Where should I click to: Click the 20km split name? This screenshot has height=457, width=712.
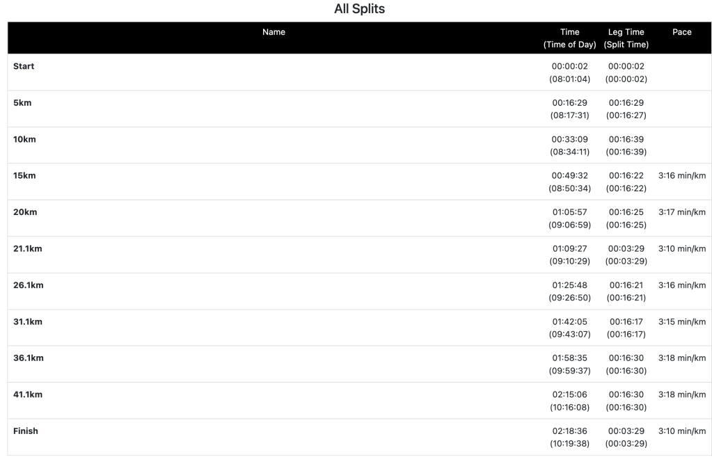[25, 212]
